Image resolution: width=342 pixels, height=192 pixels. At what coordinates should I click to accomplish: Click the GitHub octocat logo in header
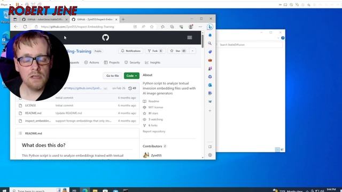[x=106, y=37]
